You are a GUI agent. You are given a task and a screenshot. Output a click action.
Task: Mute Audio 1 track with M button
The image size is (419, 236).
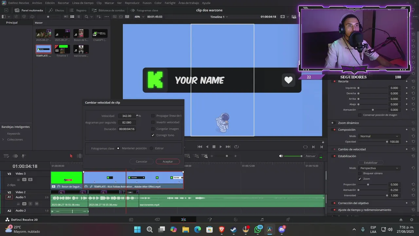(36, 204)
